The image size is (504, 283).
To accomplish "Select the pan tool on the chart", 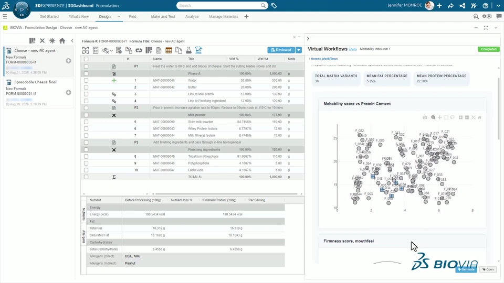I will (x=440, y=117).
